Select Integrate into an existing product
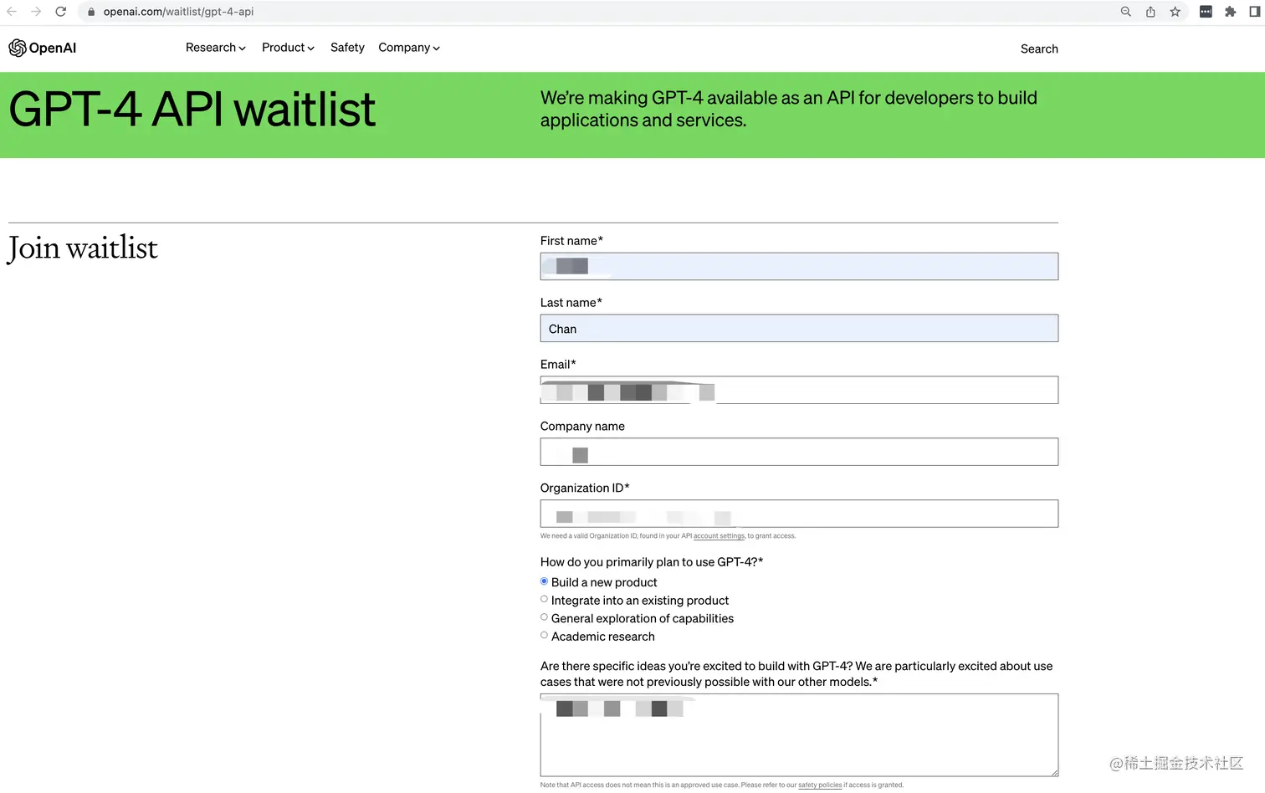Screen dimensions: 1265x793 pyautogui.click(x=544, y=599)
